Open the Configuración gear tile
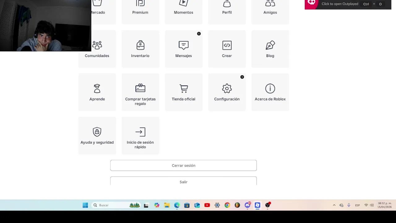The height and width of the screenshot is (223, 396). pos(227,92)
